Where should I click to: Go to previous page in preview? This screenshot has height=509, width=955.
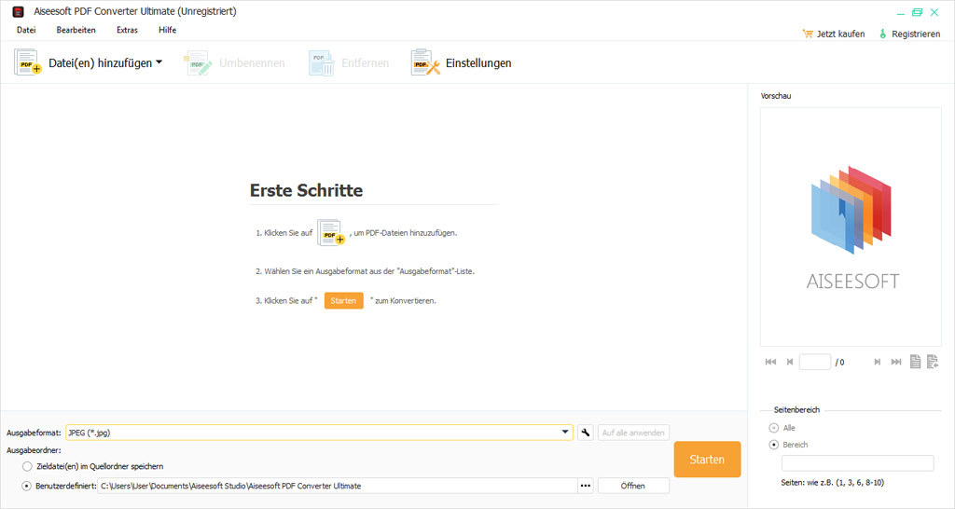click(x=790, y=362)
